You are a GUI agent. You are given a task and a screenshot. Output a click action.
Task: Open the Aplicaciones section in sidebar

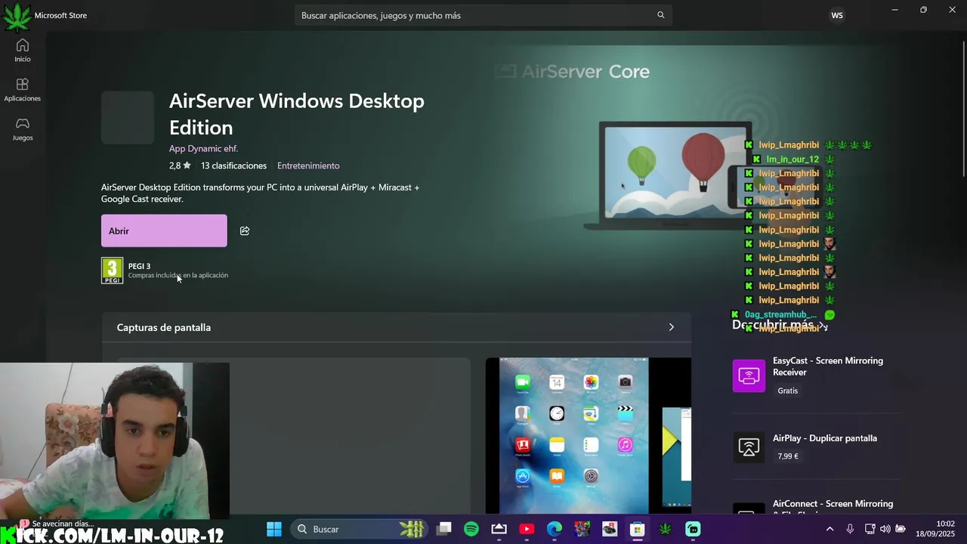(x=23, y=89)
